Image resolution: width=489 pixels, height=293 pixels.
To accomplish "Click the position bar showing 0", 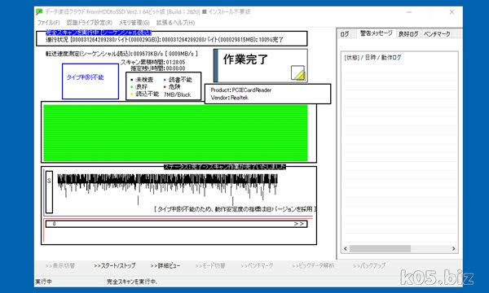I will [x=177, y=224].
